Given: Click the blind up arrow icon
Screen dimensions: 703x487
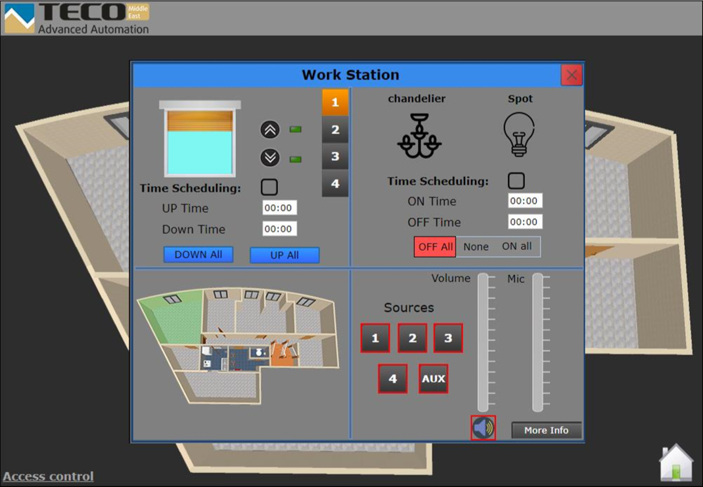Looking at the screenshot, I should [x=270, y=130].
